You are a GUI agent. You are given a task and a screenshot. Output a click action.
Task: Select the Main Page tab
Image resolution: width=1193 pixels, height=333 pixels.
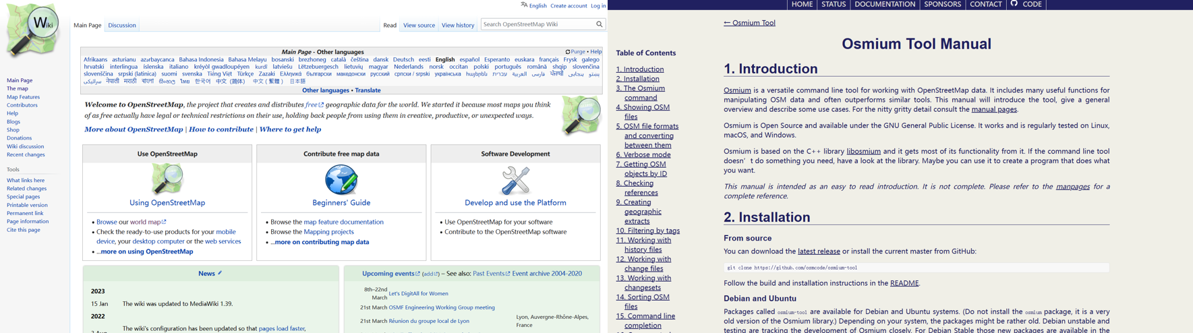pyautogui.click(x=88, y=26)
